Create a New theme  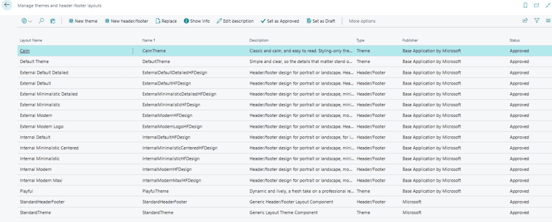pyautogui.click(x=83, y=21)
